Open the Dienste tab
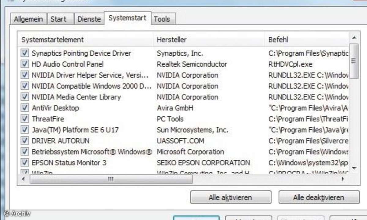367x220 pixels. point(89,19)
